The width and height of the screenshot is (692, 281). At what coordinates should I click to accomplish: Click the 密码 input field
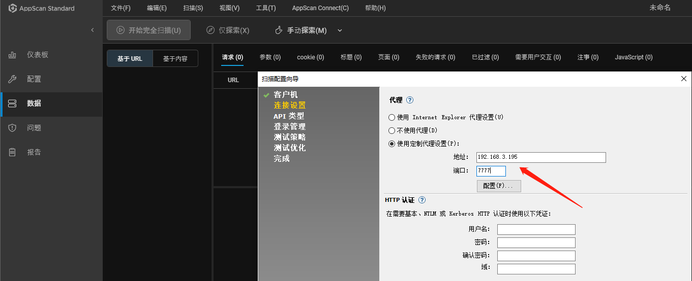[x=536, y=243]
